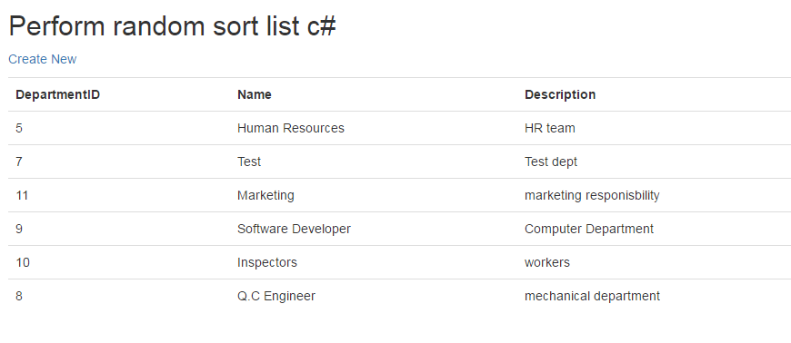Click the marketing responisbility description
791x343 pixels.
[x=592, y=195]
